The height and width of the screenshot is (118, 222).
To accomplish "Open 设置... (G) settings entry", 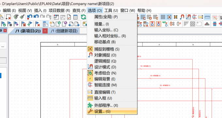I will [x=112, y=111].
